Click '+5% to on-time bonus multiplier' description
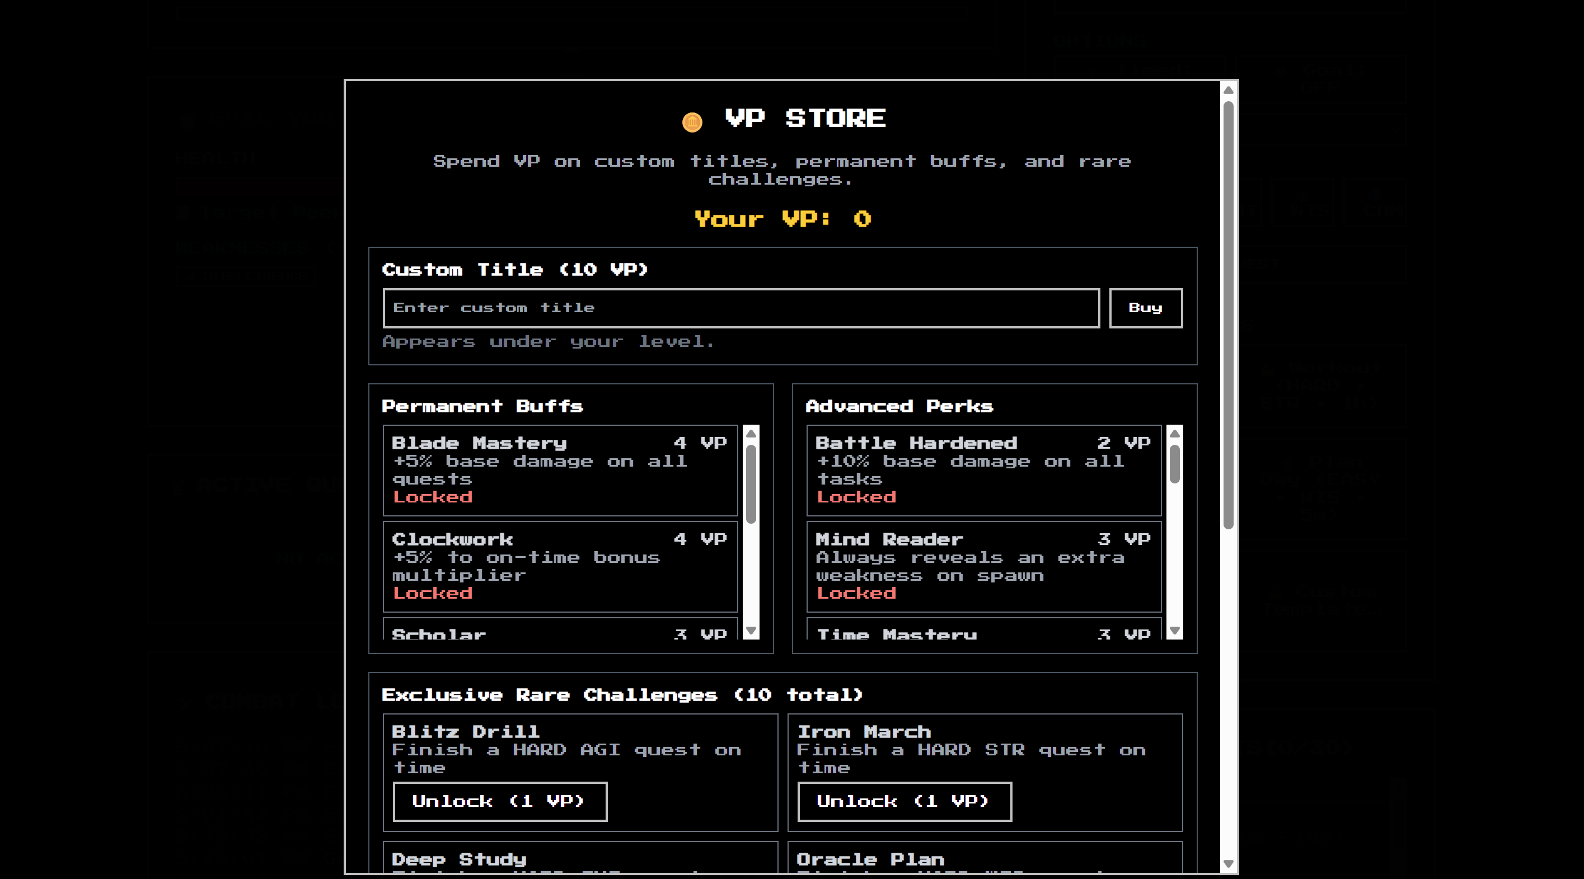The image size is (1584, 879). 526,566
